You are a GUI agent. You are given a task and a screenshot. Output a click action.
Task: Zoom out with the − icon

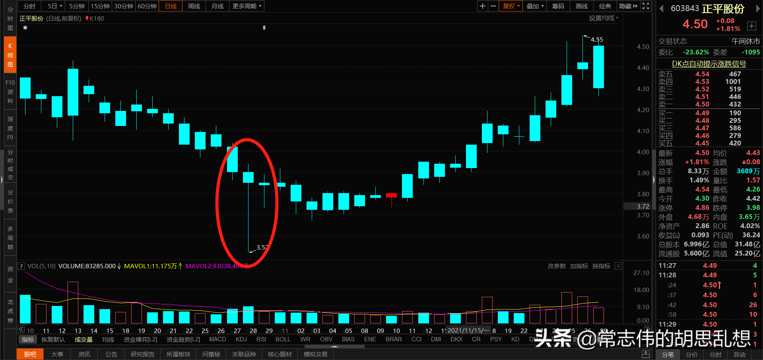coord(493,6)
